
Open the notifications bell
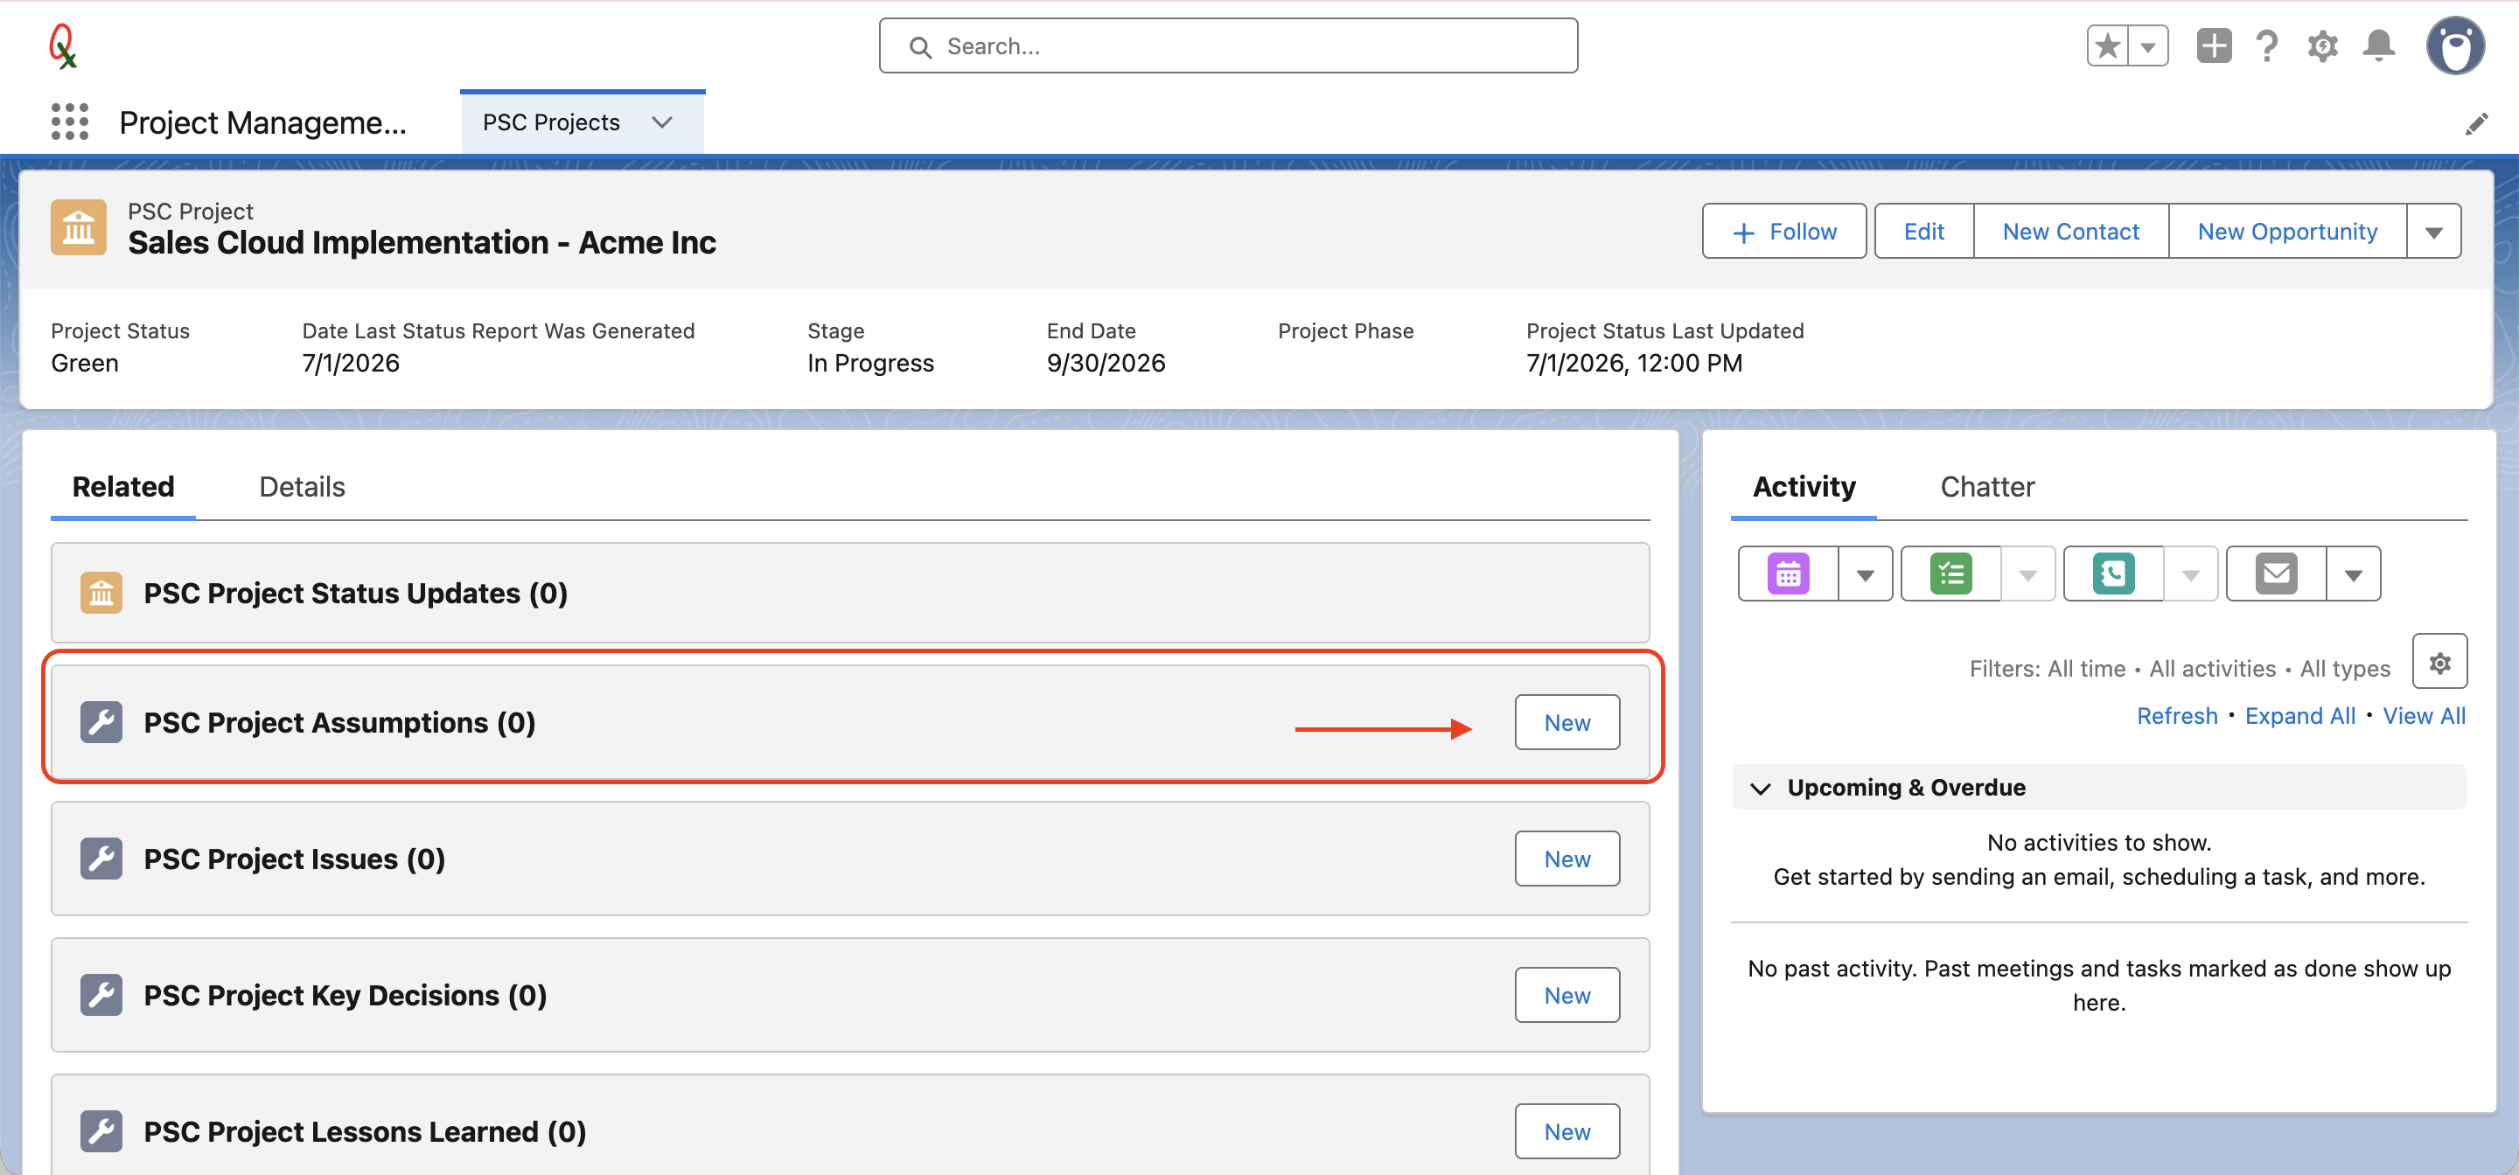click(2378, 46)
